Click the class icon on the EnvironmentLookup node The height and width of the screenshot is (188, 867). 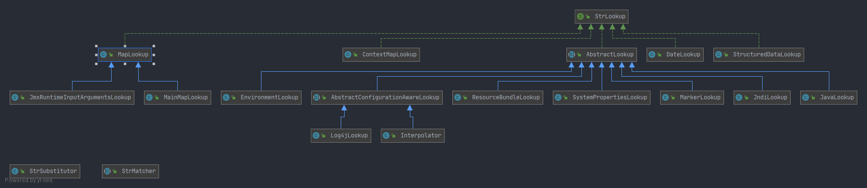click(x=226, y=97)
